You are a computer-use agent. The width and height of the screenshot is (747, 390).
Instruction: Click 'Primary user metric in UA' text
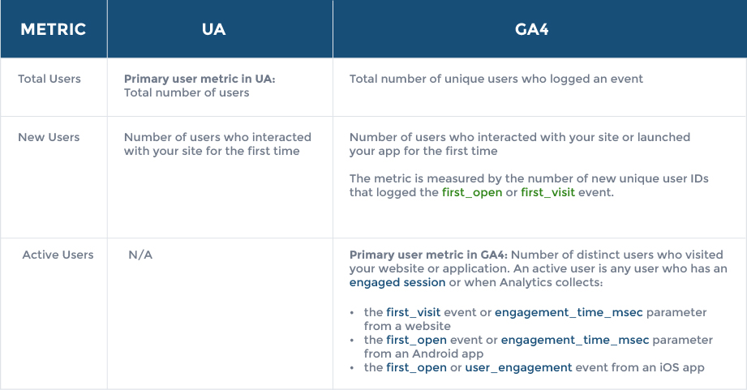pos(200,79)
